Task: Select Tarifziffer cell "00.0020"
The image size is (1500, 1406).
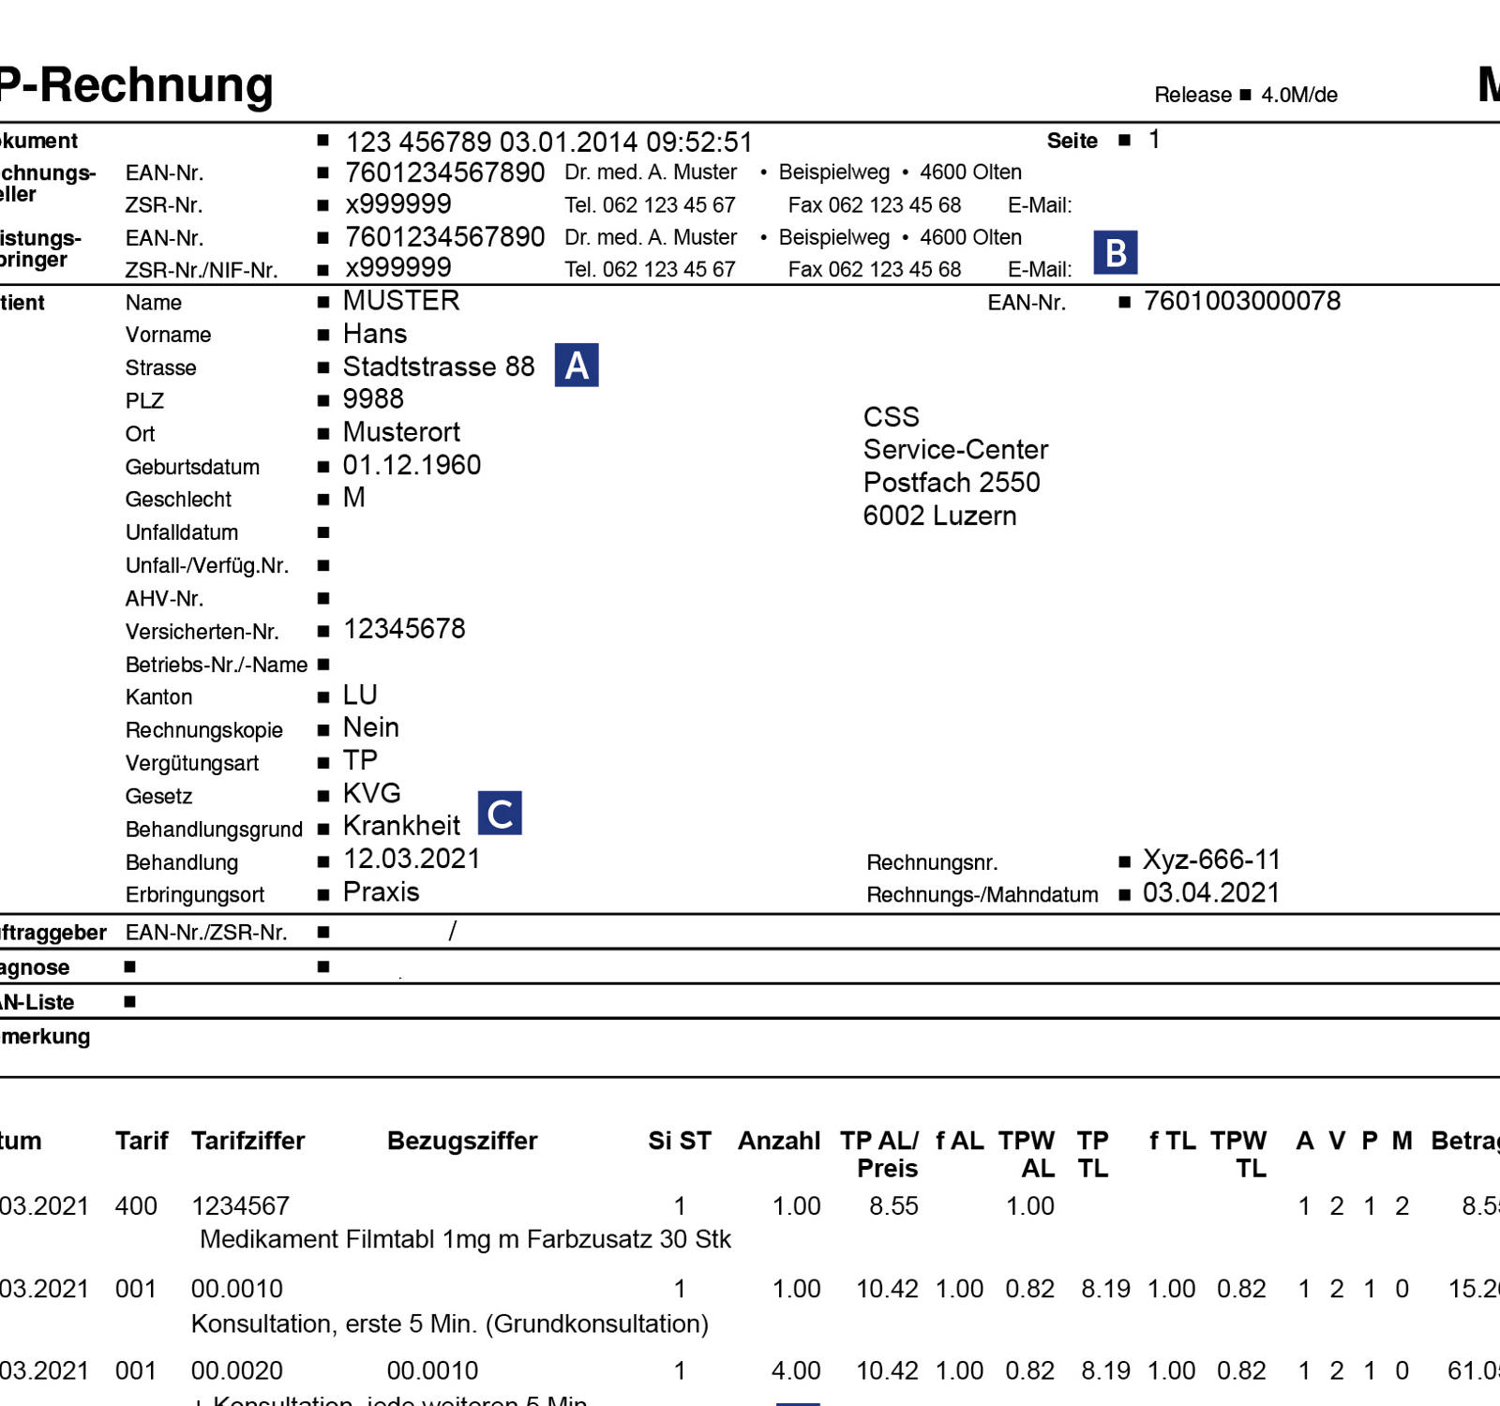Action: [237, 1371]
